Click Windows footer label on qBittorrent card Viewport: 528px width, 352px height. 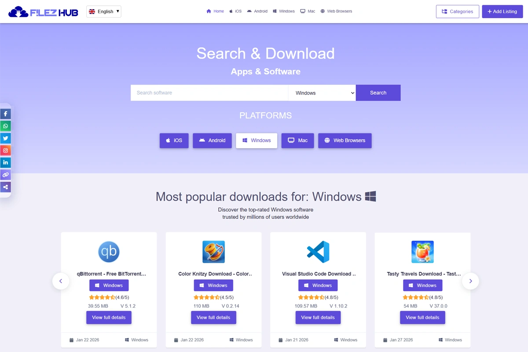136,340
